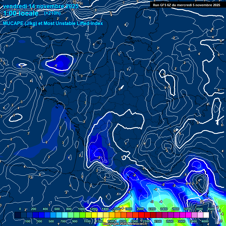Screen dimensions: 226x226
Task: Click the '4000' legend value
Action: point(205,221)
